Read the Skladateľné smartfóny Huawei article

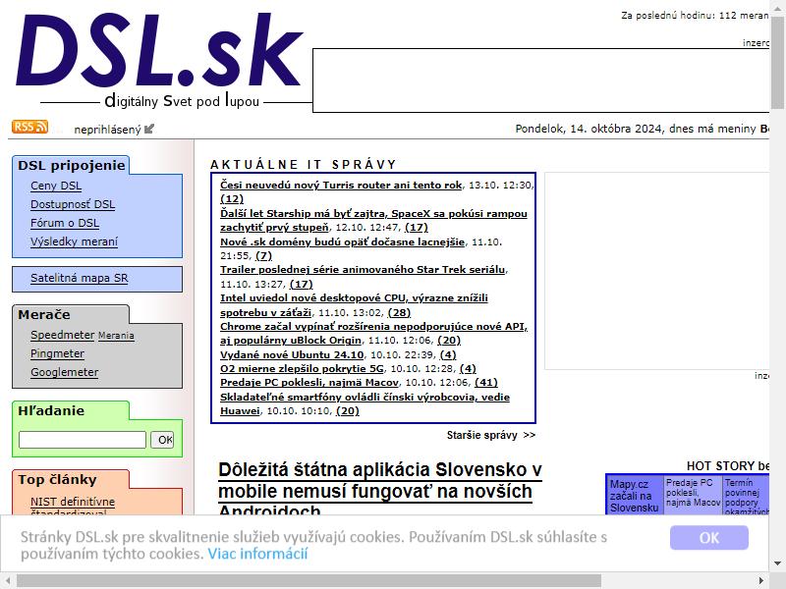pos(365,403)
